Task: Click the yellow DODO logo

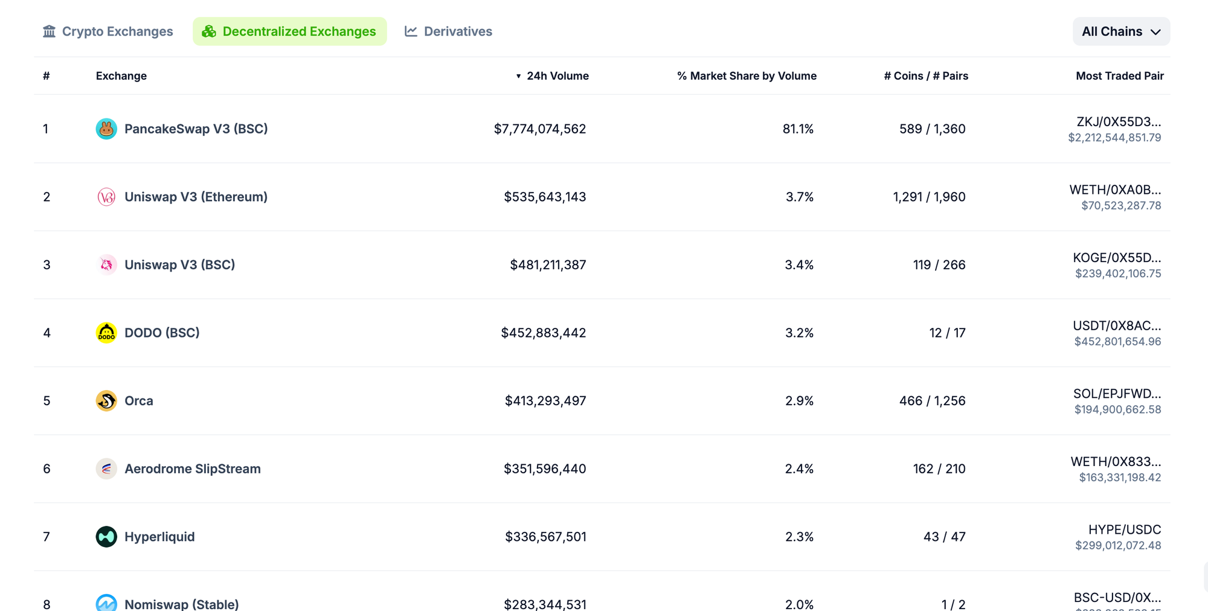Action: pos(106,333)
